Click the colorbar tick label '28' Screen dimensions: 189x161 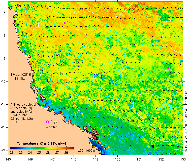coord(66,153)
